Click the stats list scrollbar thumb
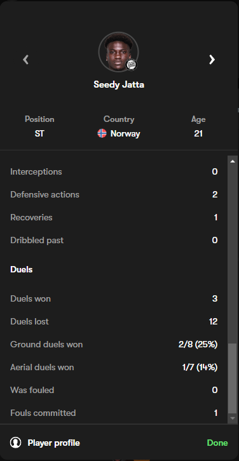239x461 pixels. pyautogui.click(x=232, y=378)
